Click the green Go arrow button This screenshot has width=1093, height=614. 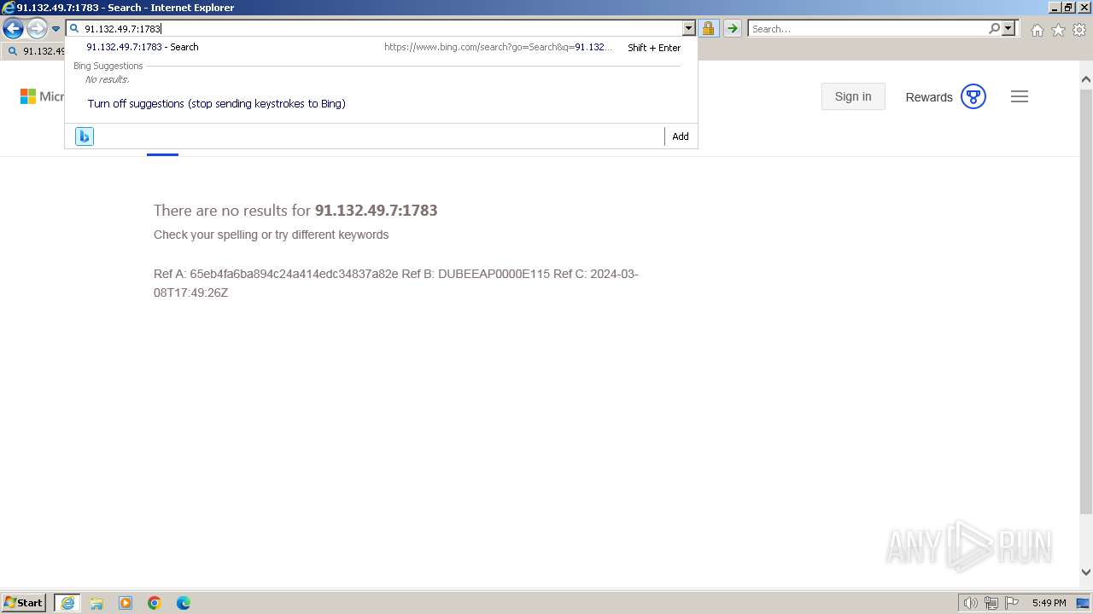(732, 29)
